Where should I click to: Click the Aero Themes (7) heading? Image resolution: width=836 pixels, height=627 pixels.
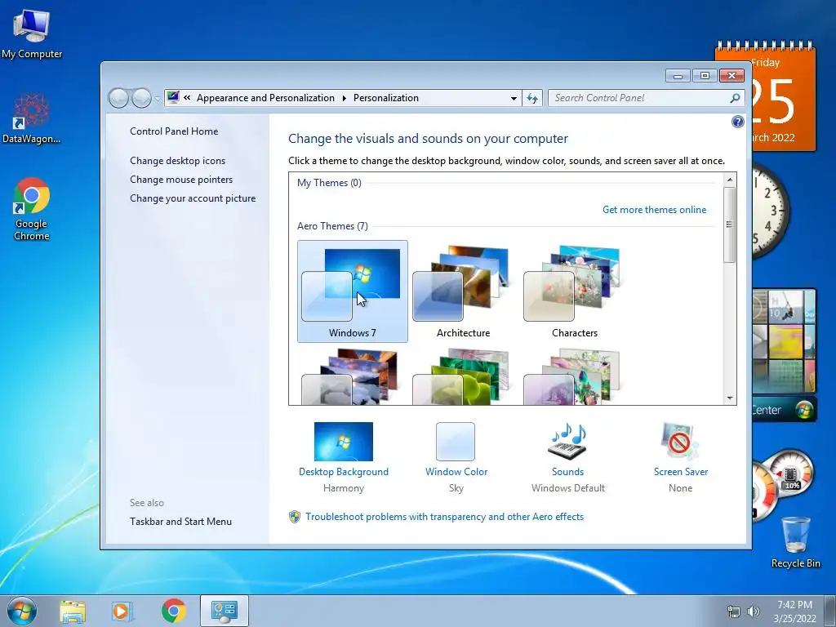click(332, 226)
